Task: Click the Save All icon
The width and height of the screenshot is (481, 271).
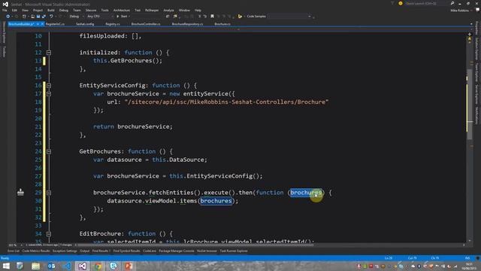Action: pyautogui.click(x=44, y=17)
